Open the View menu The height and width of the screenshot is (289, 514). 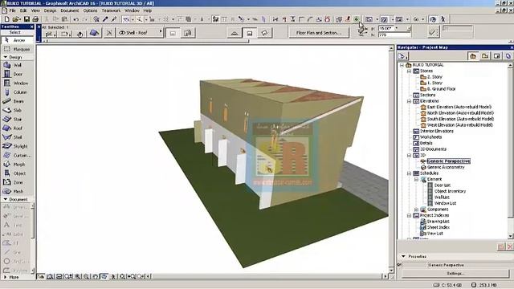click(35, 10)
